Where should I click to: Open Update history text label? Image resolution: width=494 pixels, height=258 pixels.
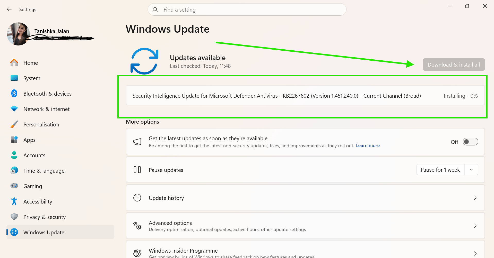click(166, 198)
